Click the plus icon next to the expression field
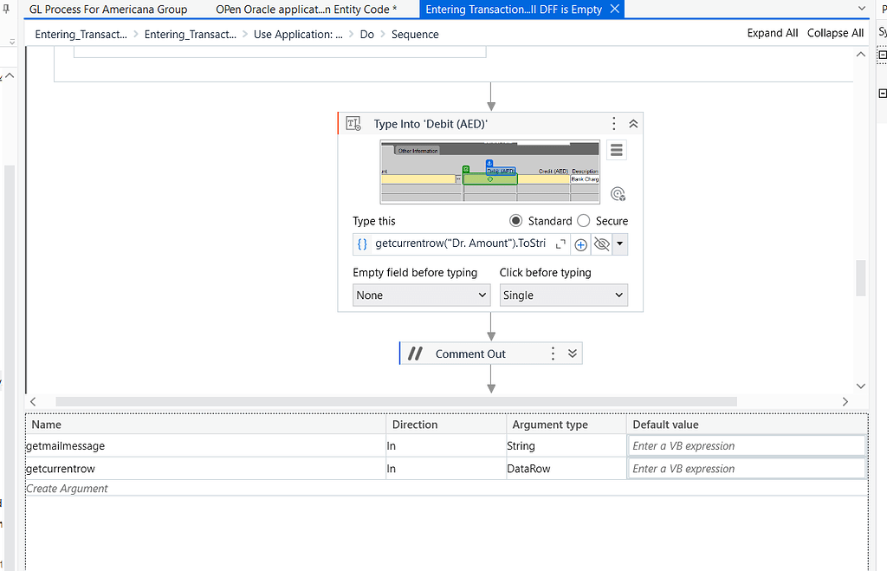 (580, 243)
